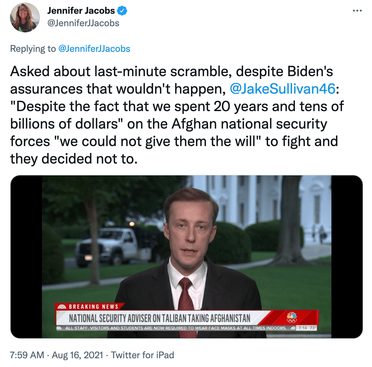
Task: Open the @JakeSullivan46 mention in the tweet
Action: pos(283,89)
